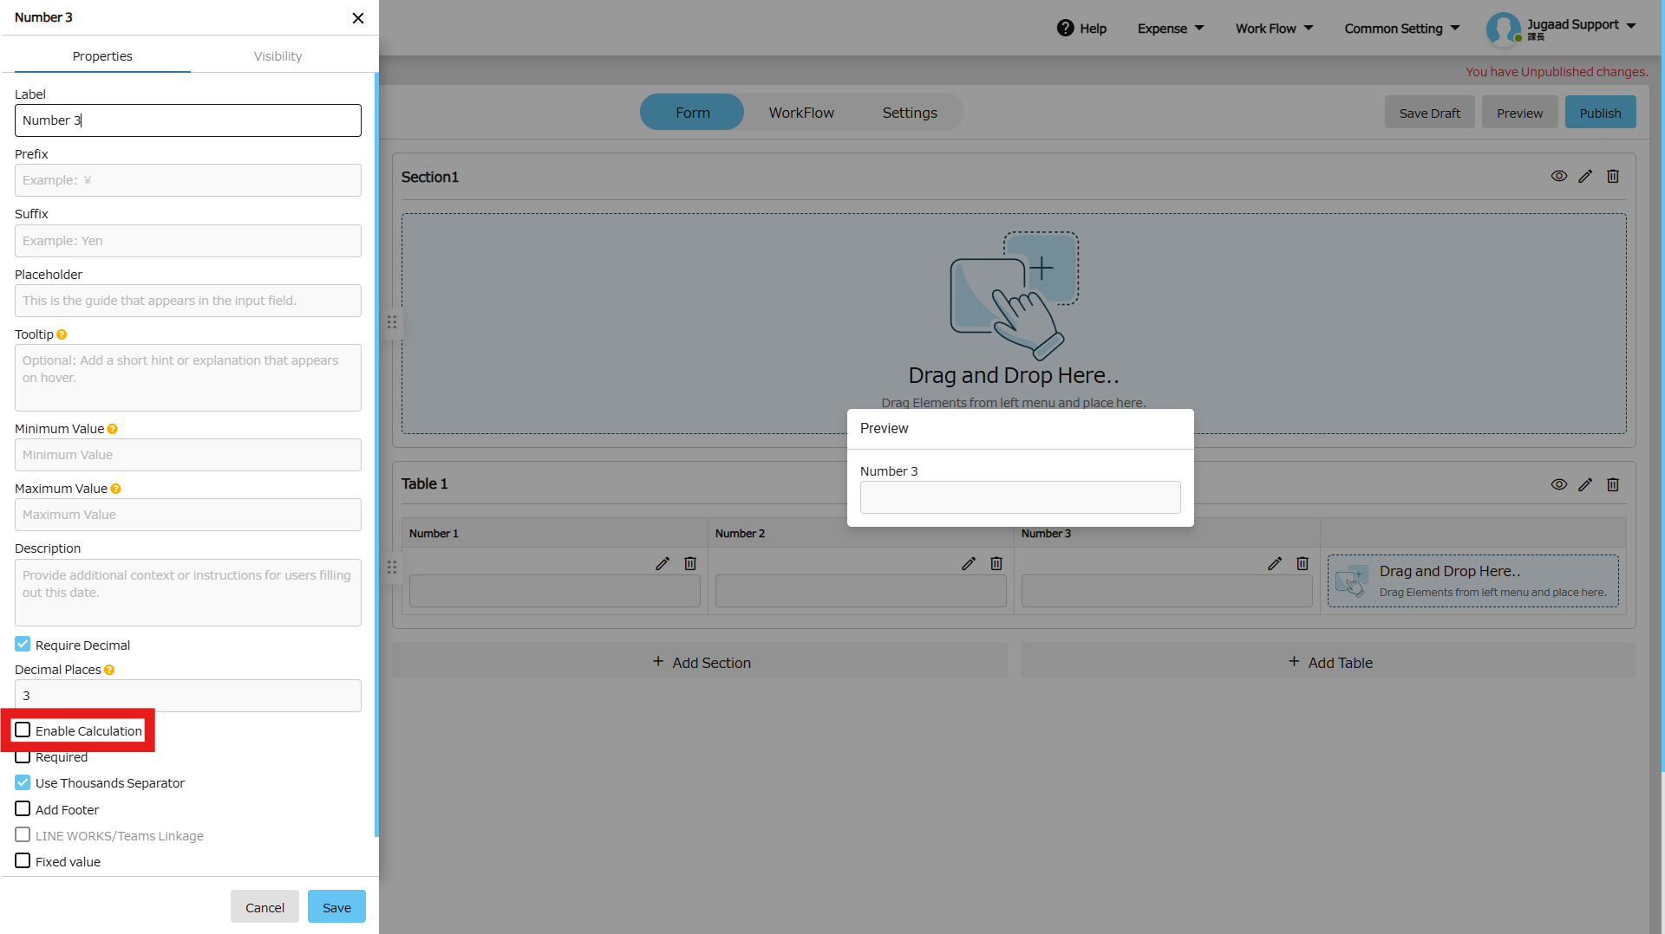Switch to the Visibility tab
1665x934 pixels.
277,56
